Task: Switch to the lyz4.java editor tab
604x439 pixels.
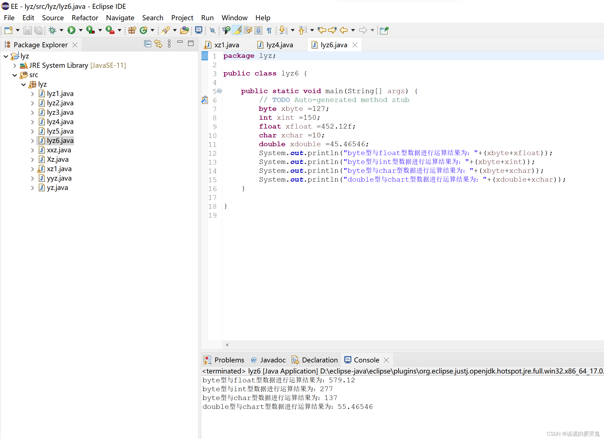Action: 279,45
